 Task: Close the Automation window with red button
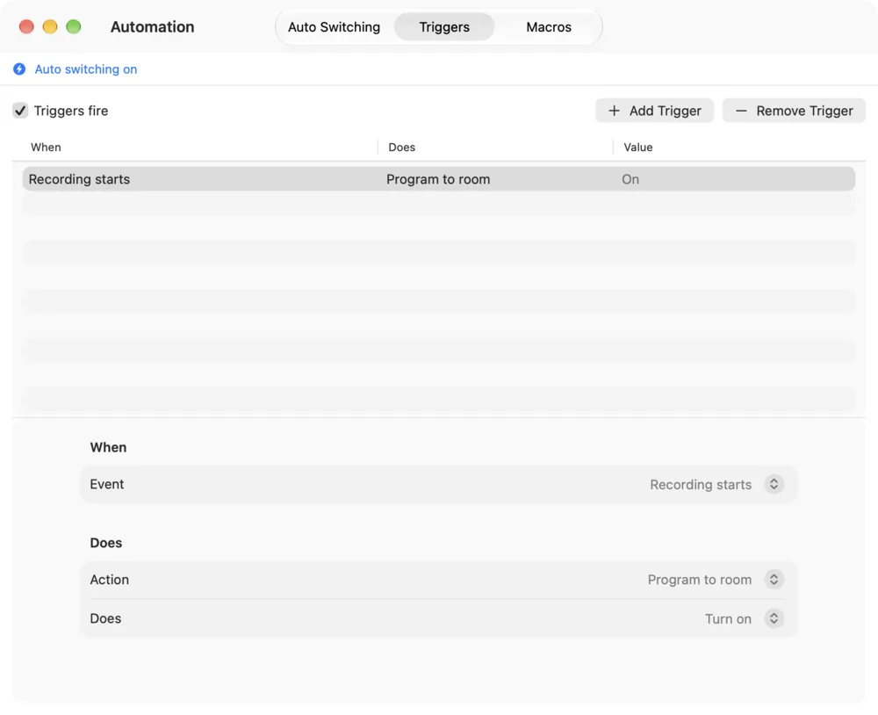click(x=26, y=27)
